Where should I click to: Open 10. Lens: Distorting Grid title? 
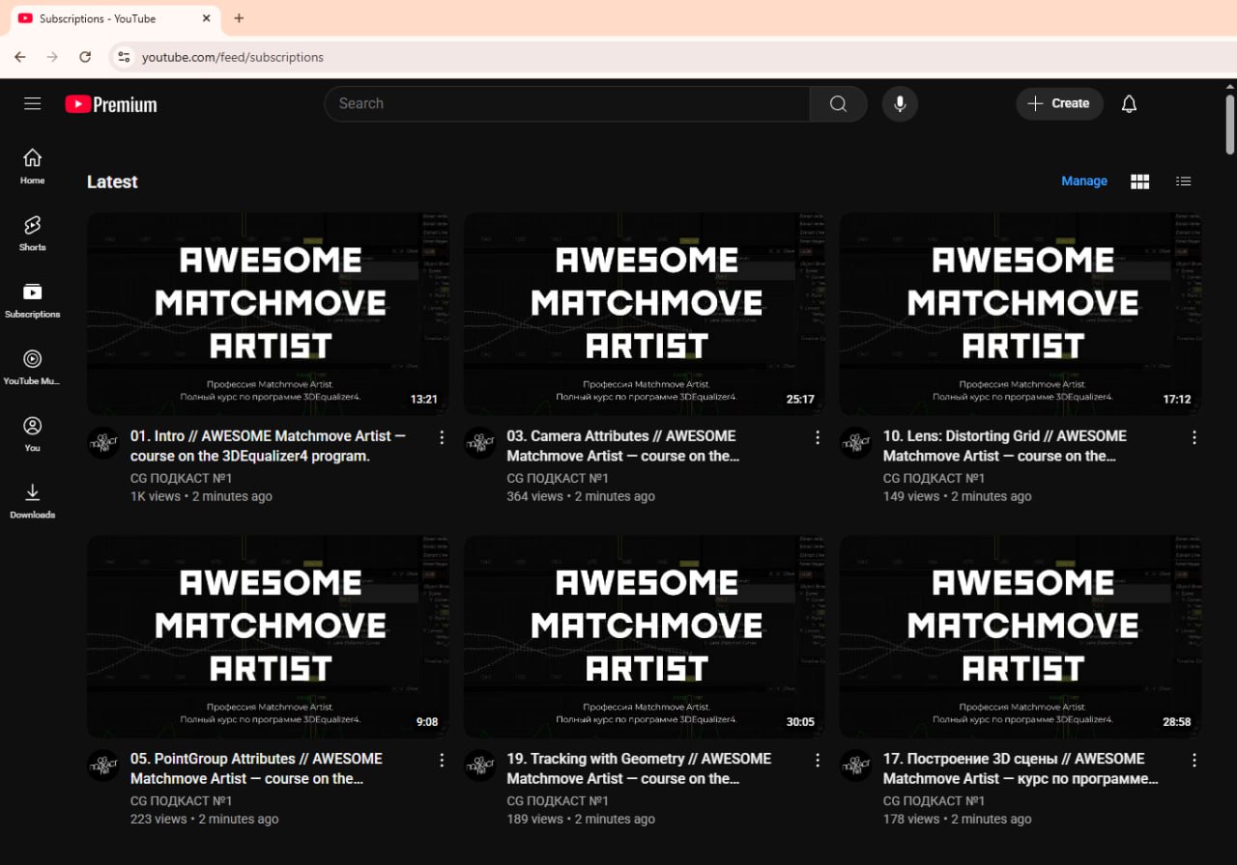tap(1005, 446)
